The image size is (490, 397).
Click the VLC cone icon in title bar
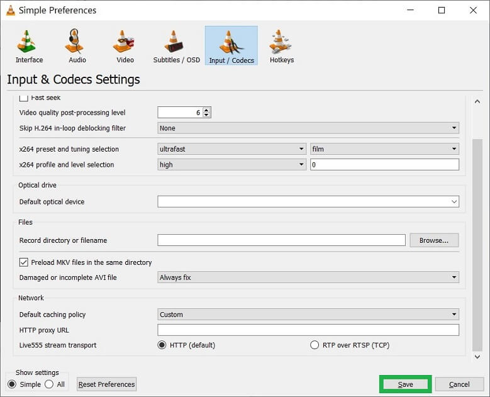click(x=10, y=10)
